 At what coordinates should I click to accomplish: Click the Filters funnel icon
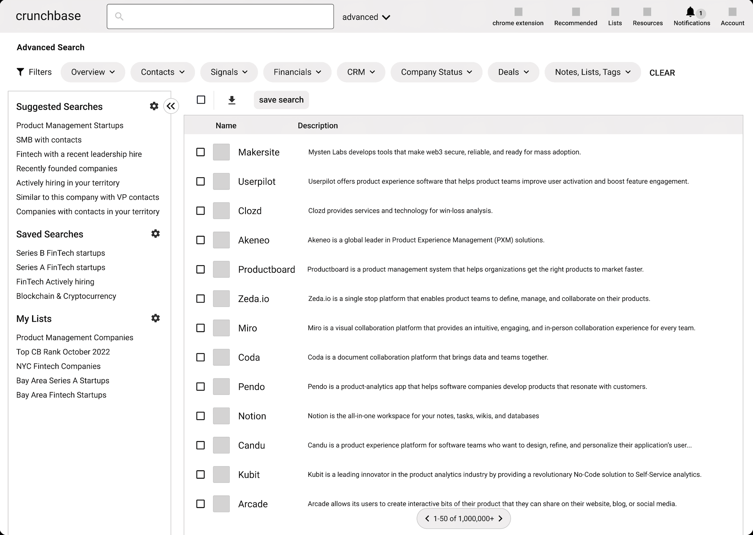pos(21,72)
